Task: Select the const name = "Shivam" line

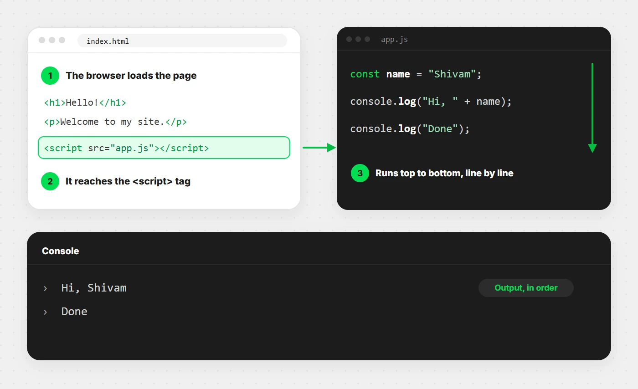Action: (x=416, y=74)
